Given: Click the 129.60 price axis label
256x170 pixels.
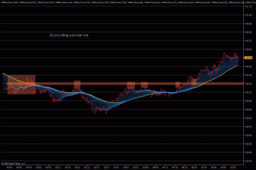Looking at the screenshot, I should (248, 135).
